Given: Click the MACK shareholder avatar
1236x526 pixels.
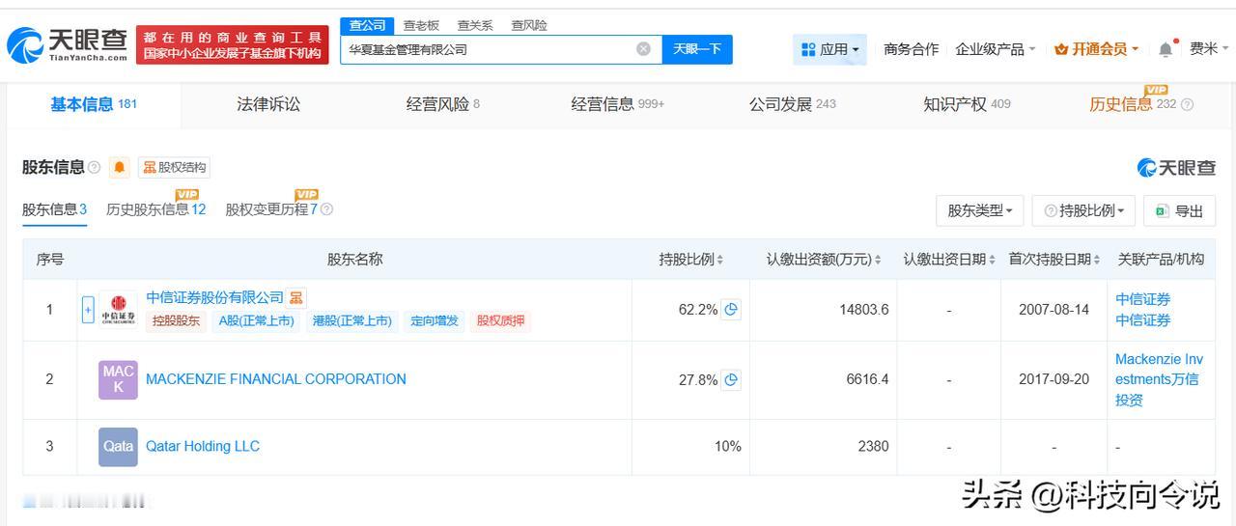Looking at the screenshot, I should click(118, 380).
